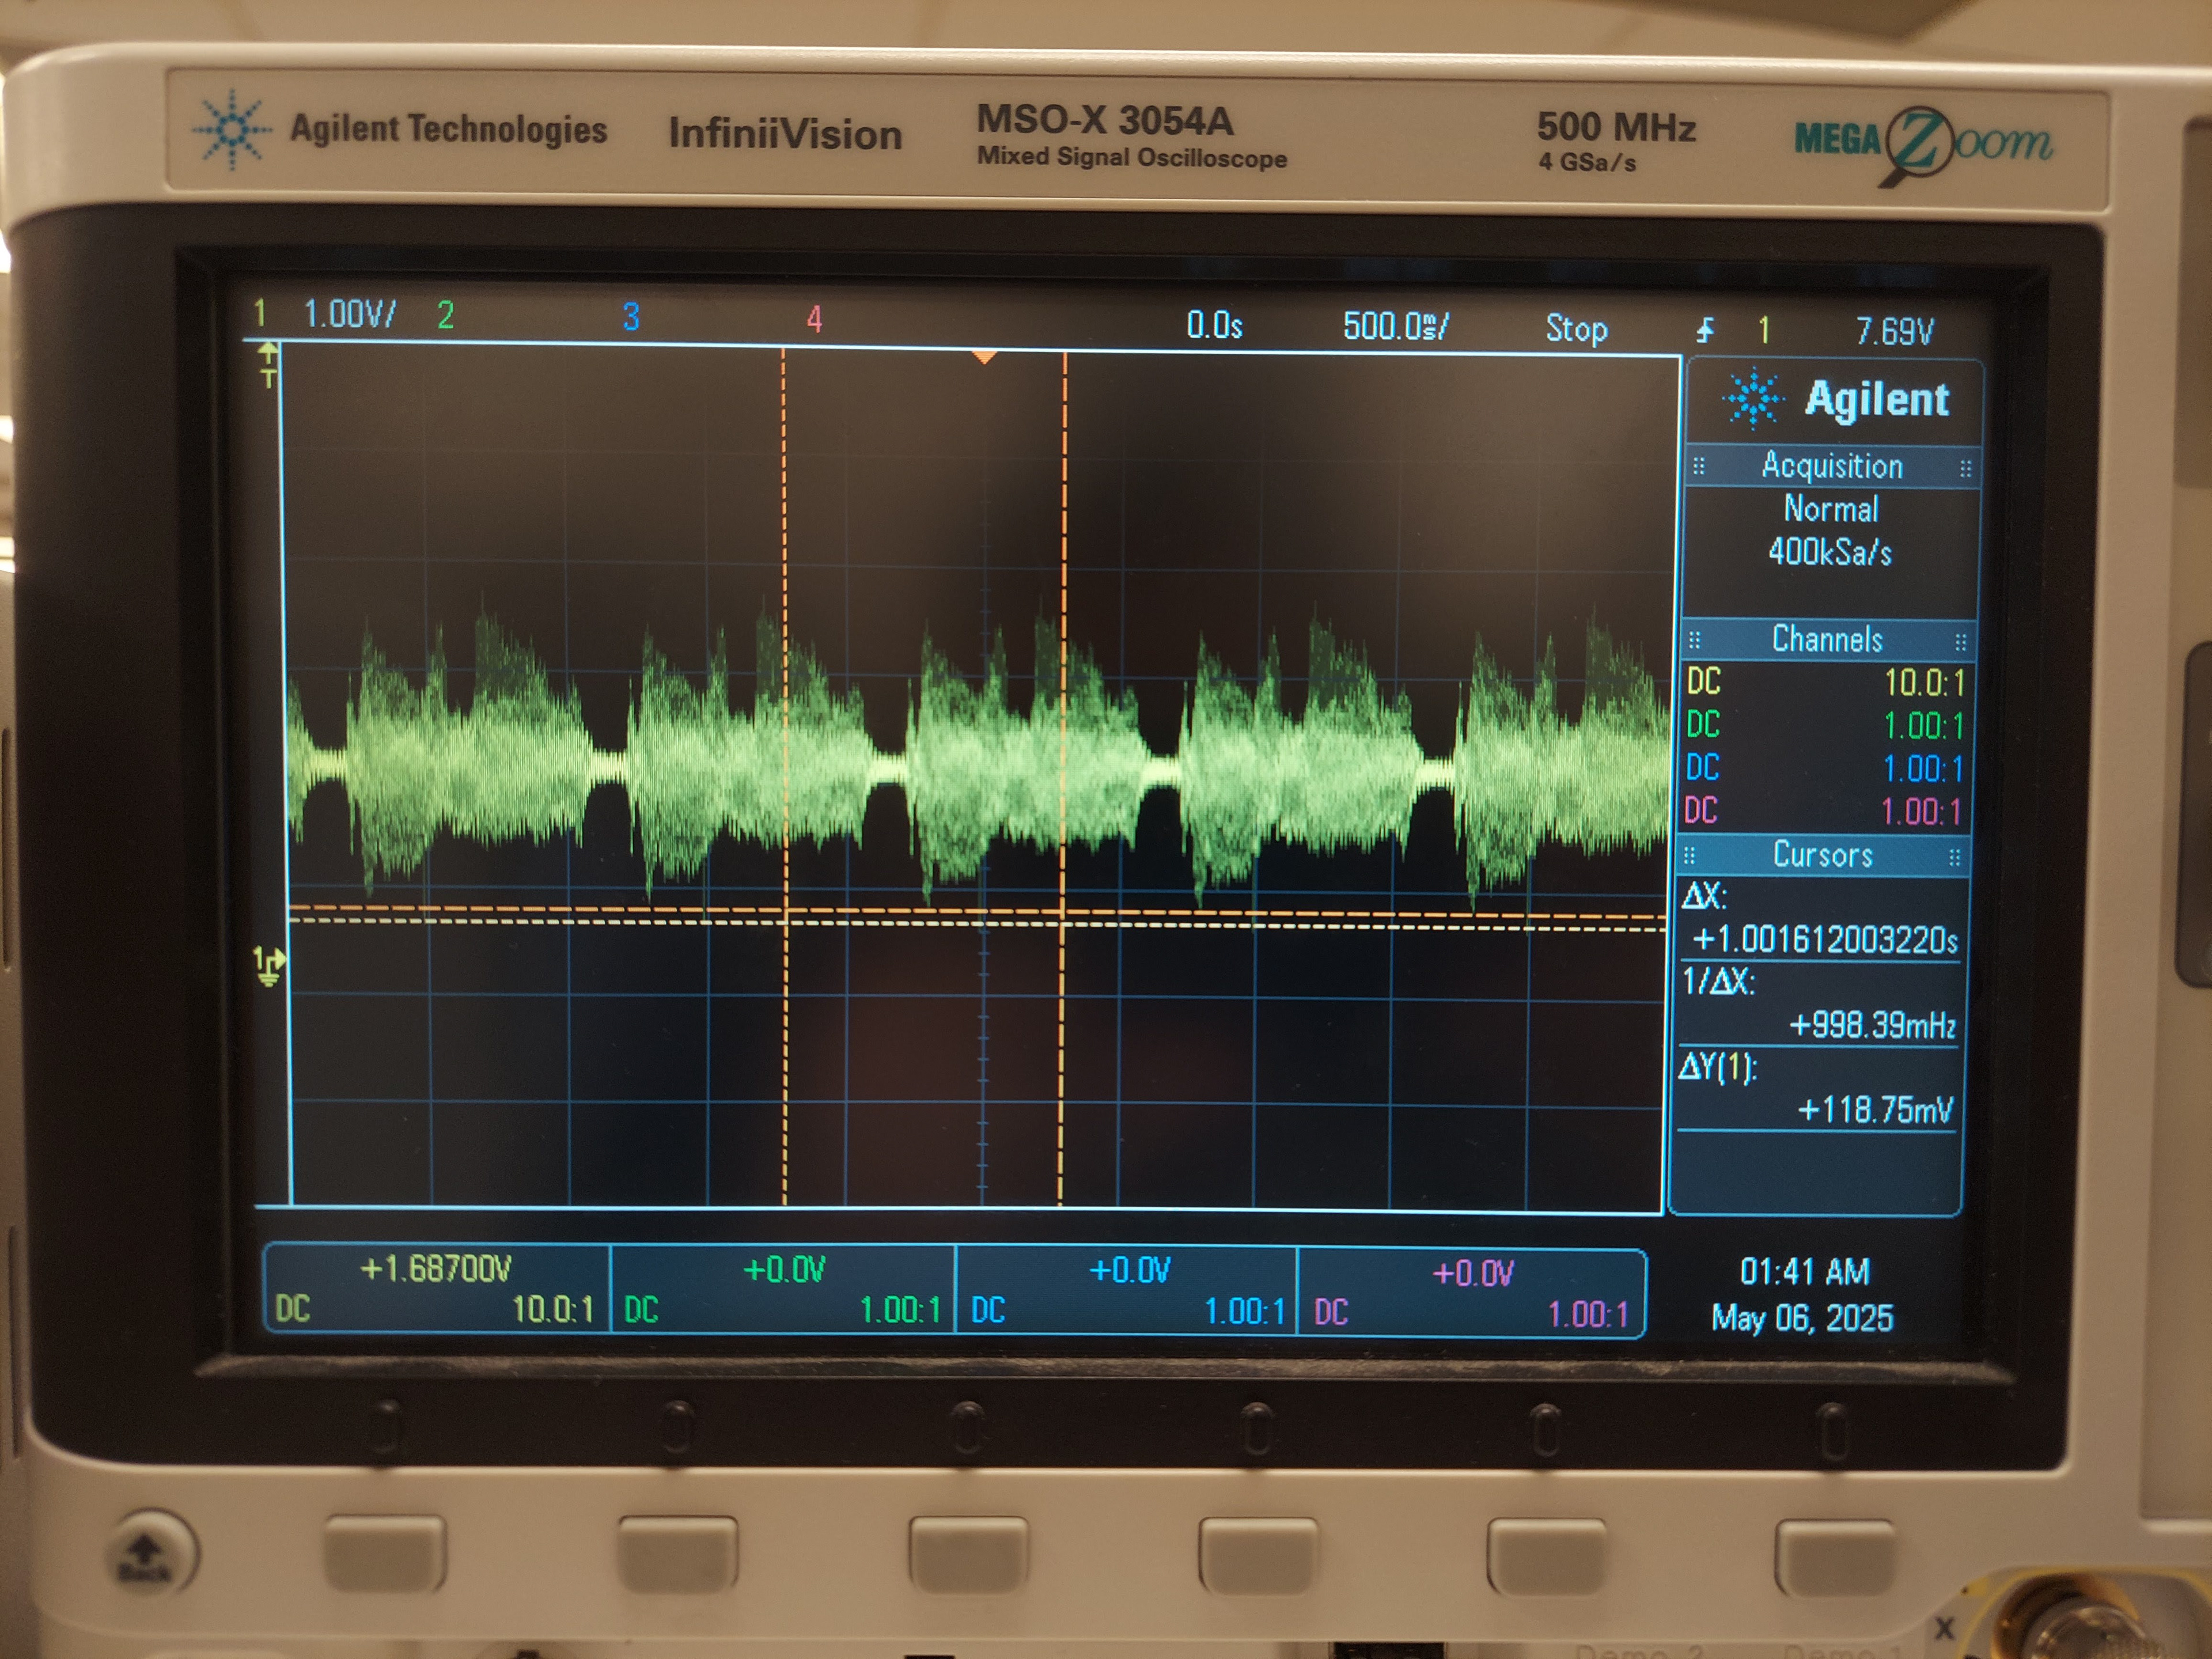Click the Stop run status
The image size is (2212, 1659).
(x=1576, y=328)
